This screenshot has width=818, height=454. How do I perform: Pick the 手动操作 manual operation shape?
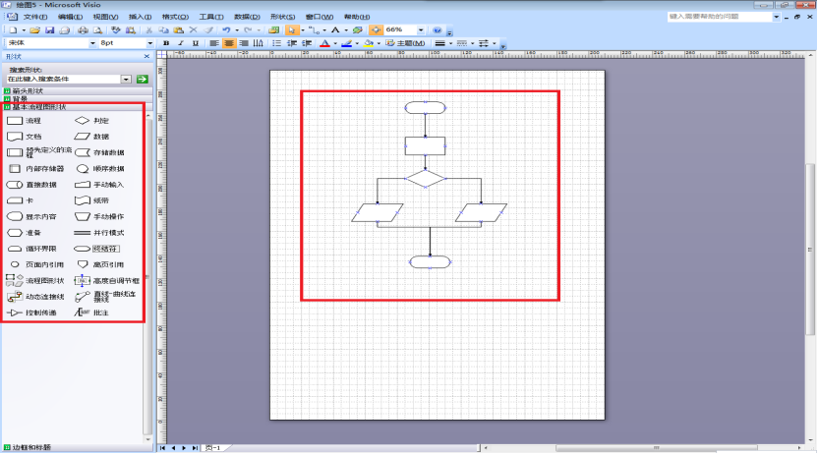click(x=99, y=217)
